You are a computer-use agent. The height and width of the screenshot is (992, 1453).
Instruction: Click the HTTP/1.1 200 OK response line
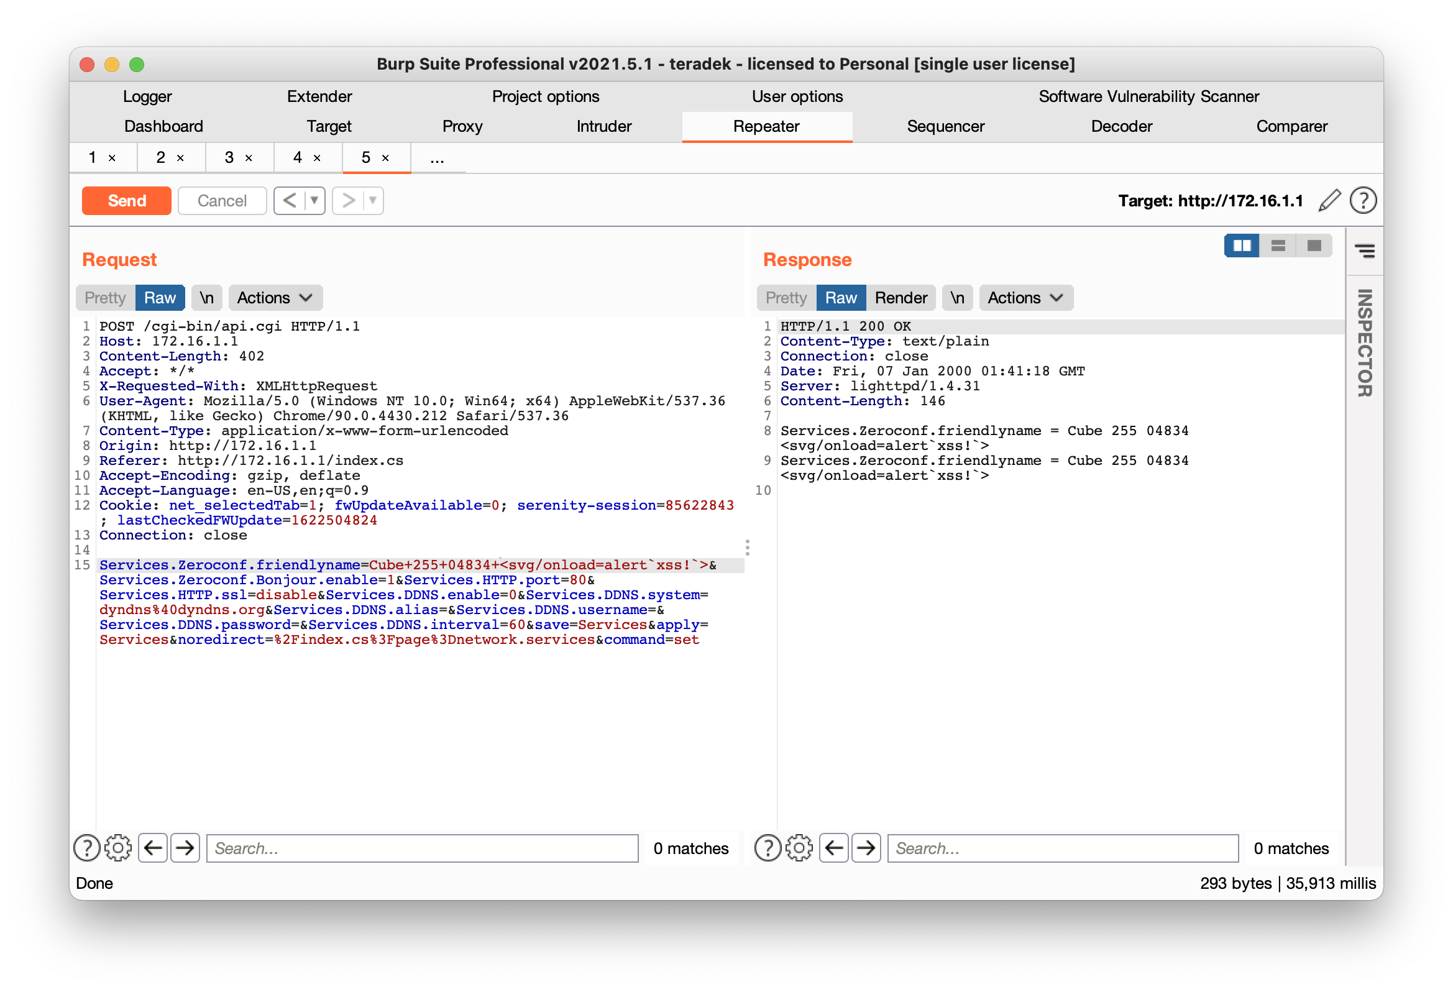pyautogui.click(x=845, y=326)
